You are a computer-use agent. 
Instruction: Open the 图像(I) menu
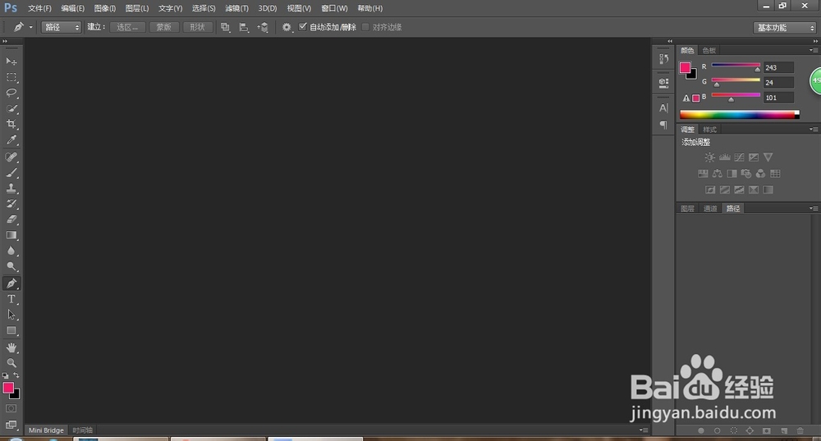coord(105,8)
